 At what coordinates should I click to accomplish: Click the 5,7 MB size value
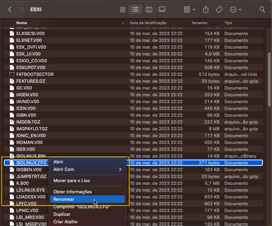tap(212, 183)
